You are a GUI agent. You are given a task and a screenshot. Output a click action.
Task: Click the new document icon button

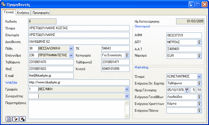click(9, 119)
